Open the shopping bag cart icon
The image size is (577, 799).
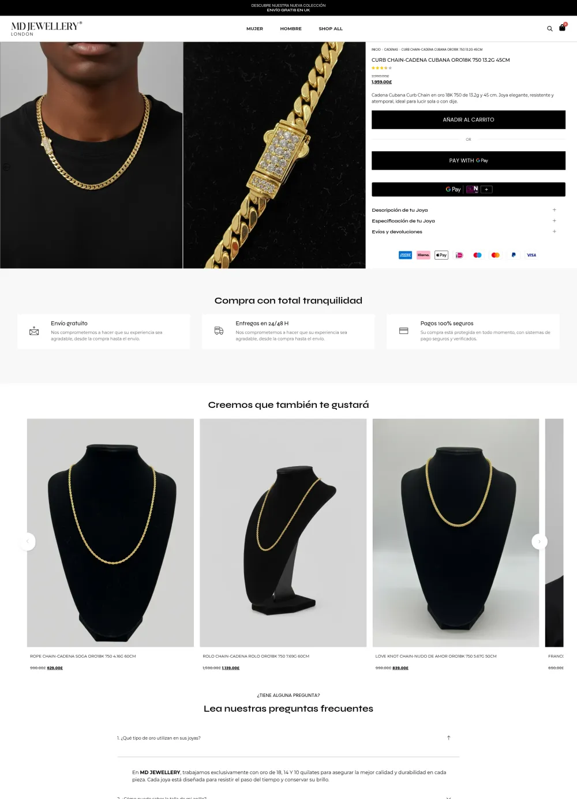coord(563,27)
